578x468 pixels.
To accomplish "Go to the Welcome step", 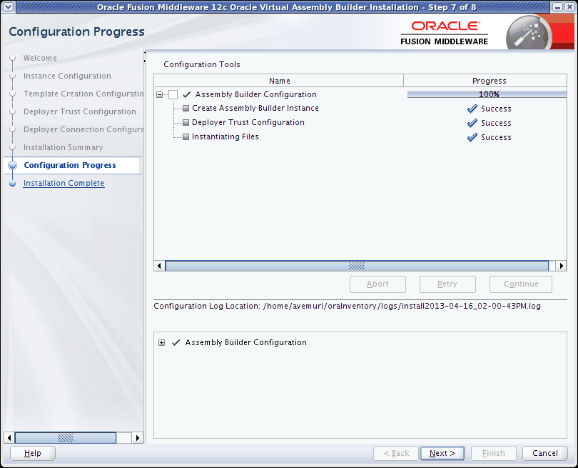I will pyautogui.click(x=40, y=58).
